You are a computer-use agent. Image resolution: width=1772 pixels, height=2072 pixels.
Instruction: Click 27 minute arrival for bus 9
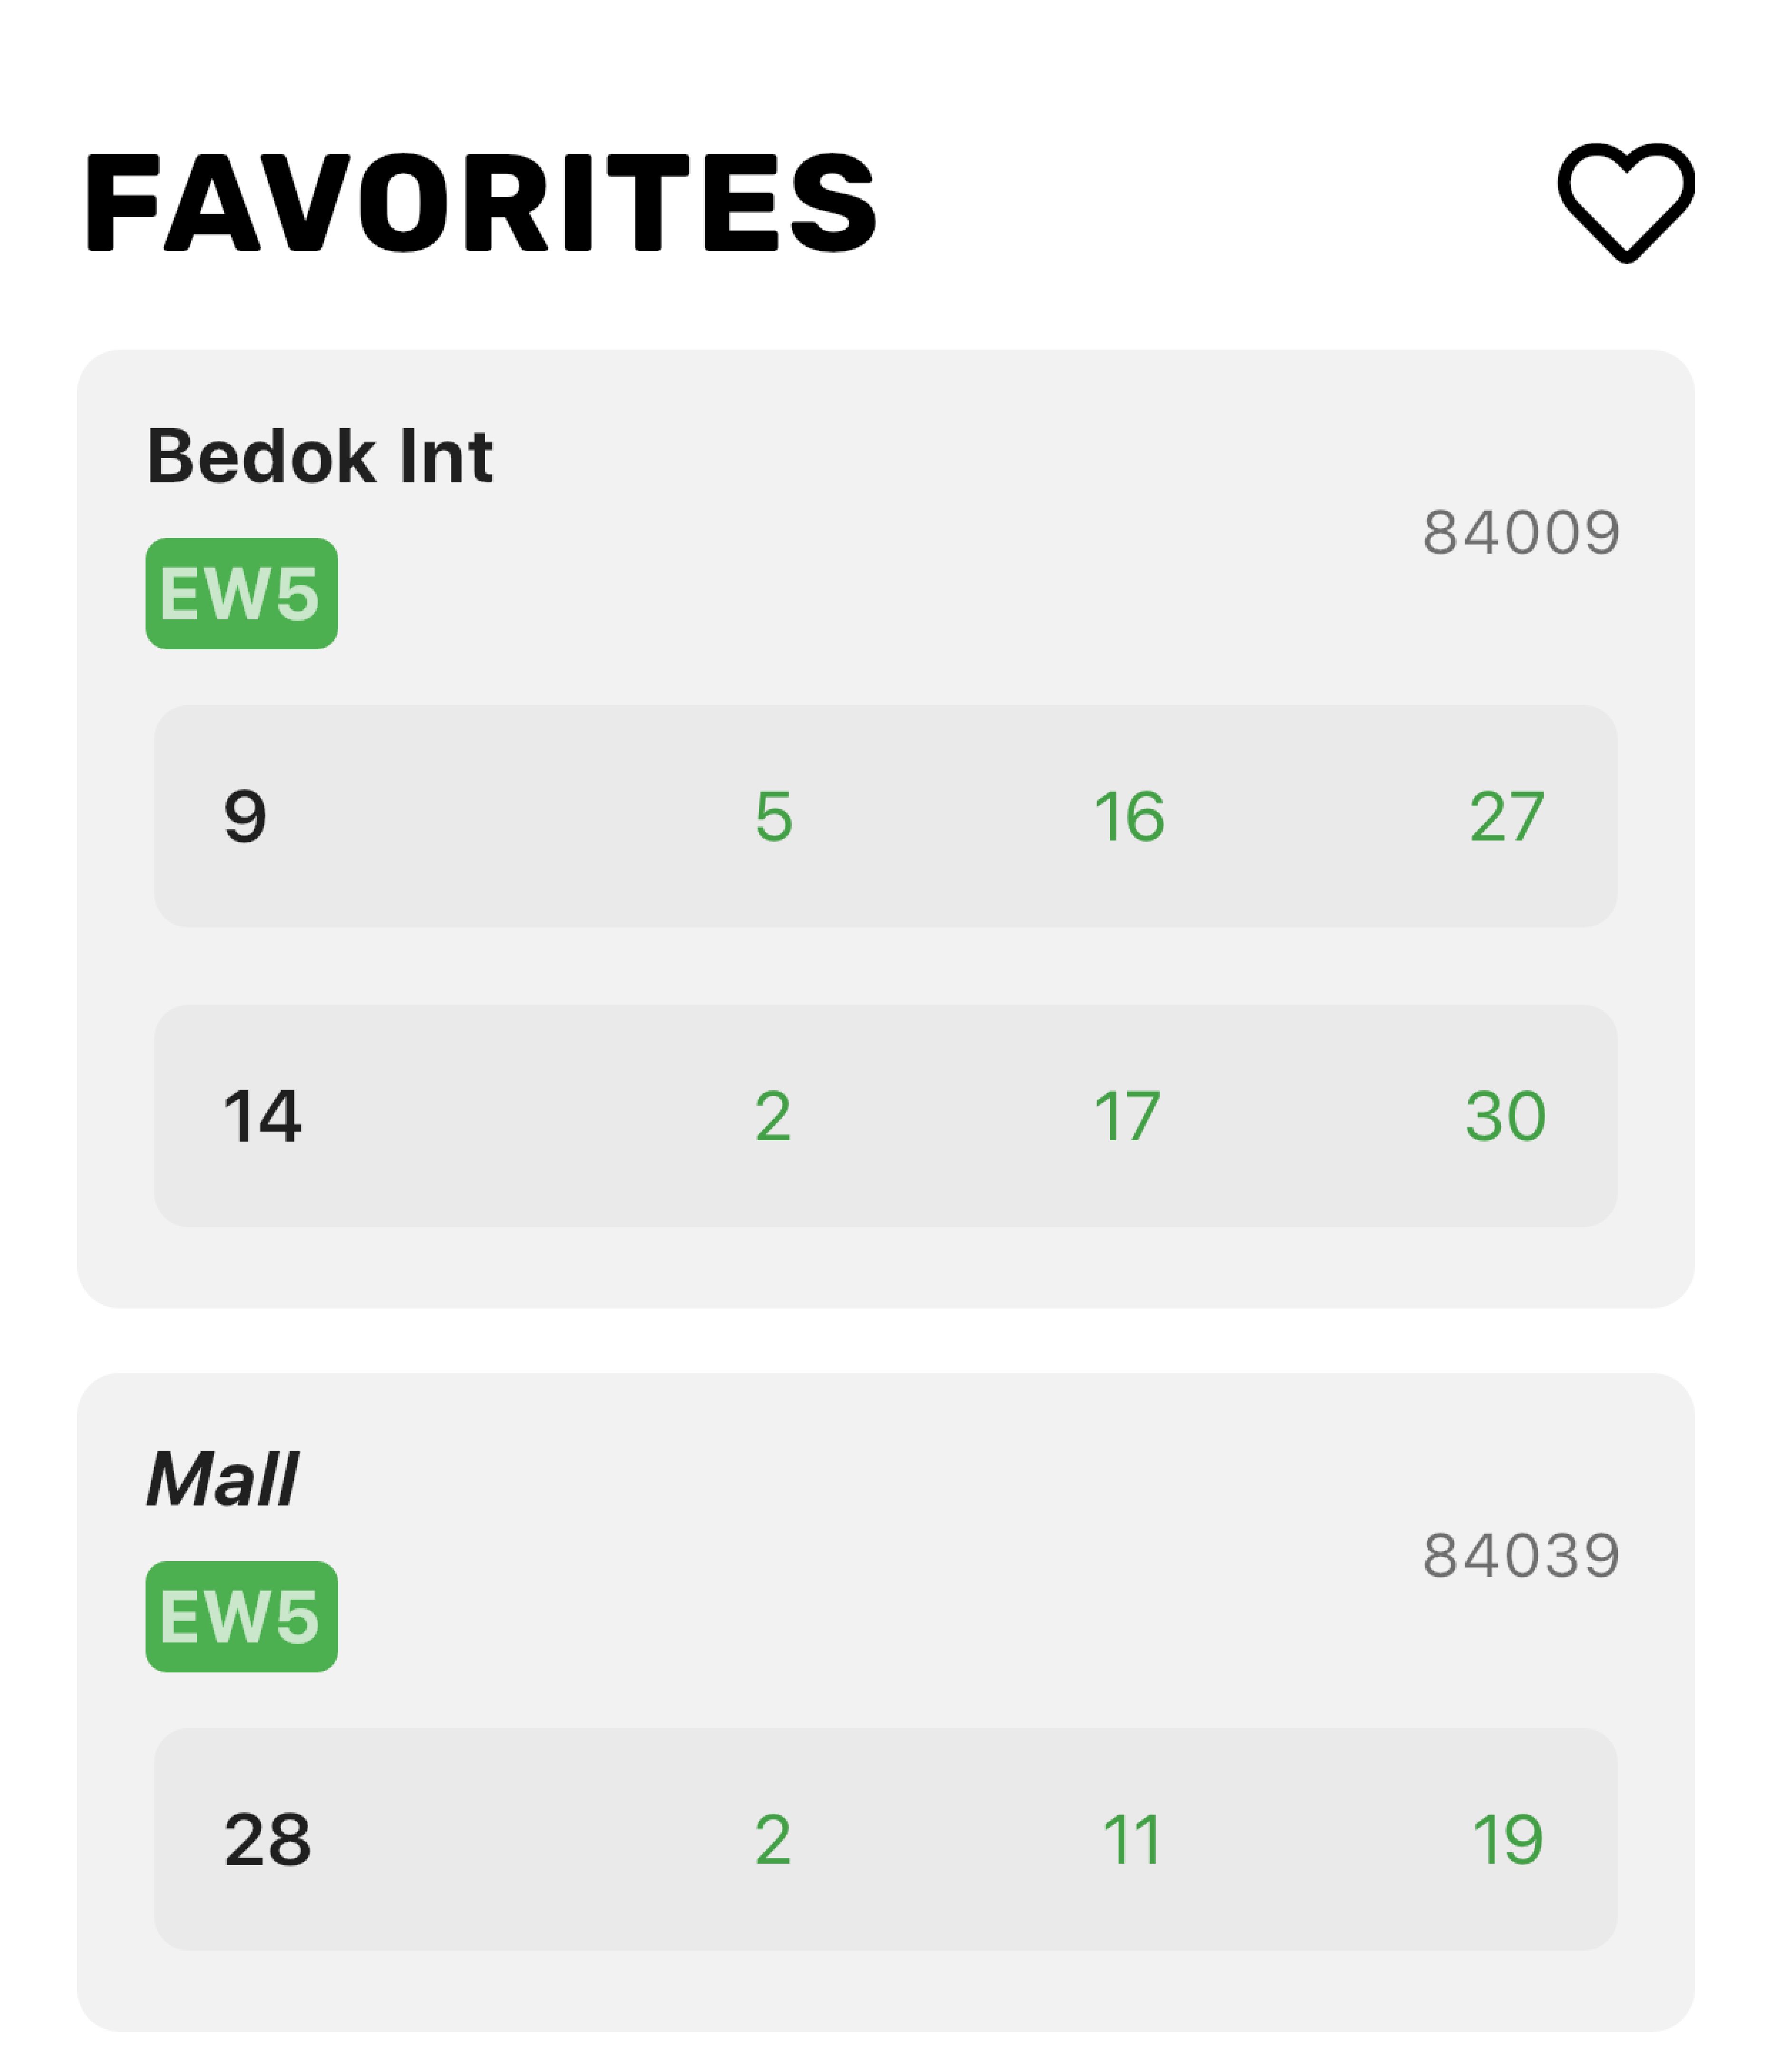[1506, 816]
